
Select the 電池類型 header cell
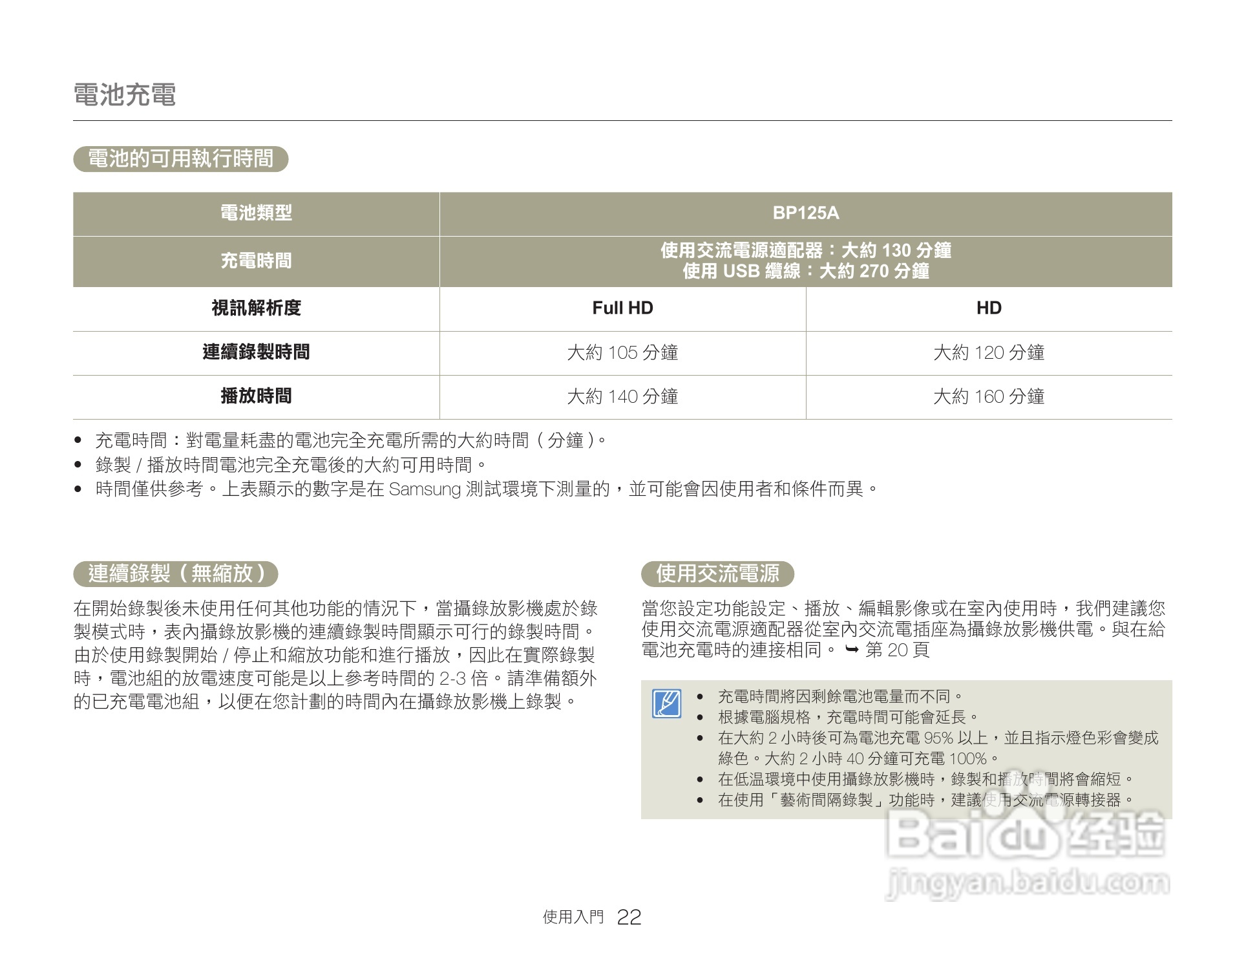(256, 213)
